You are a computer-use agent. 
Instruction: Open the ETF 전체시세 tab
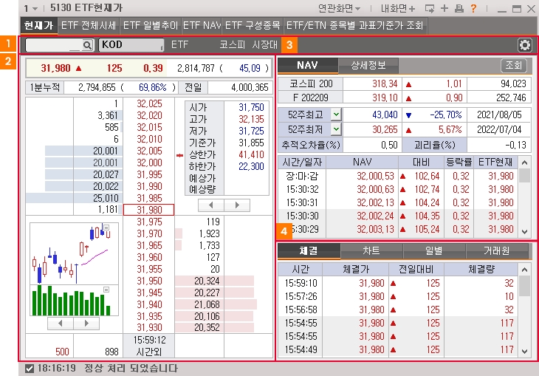point(89,25)
